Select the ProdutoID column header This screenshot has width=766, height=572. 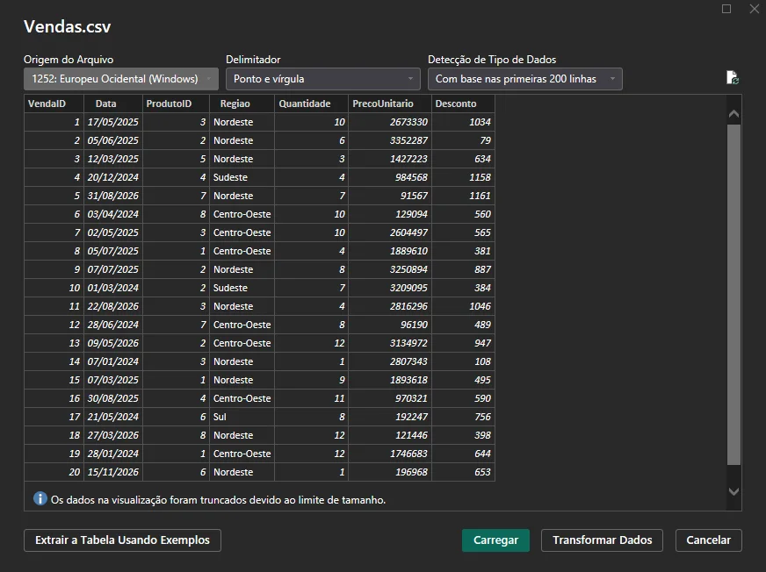[x=176, y=104]
